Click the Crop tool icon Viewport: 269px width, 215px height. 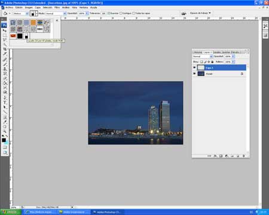4,49
